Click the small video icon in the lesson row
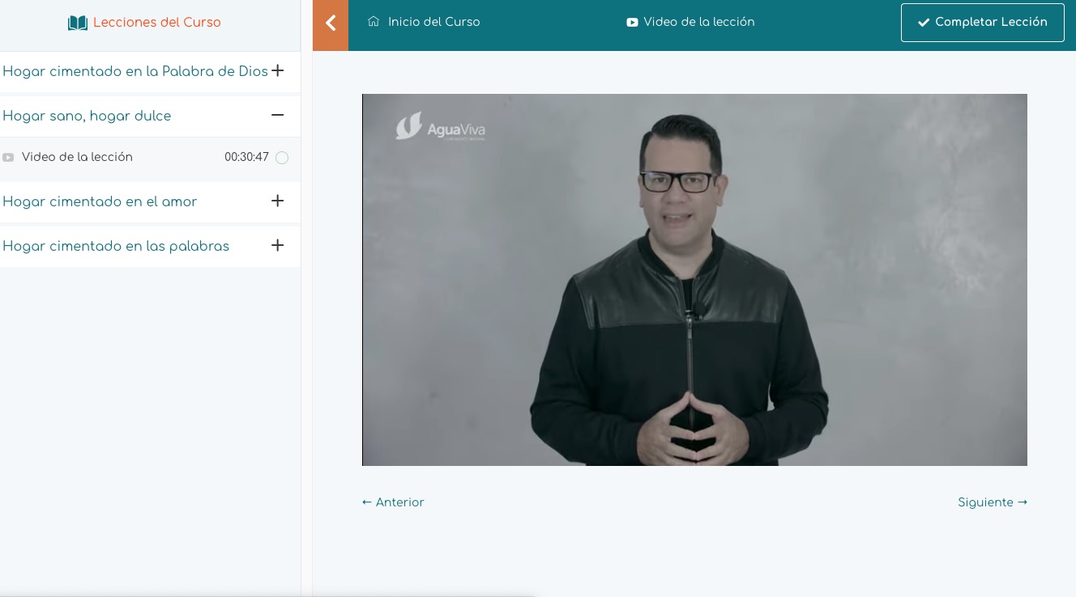 pyautogui.click(x=8, y=158)
